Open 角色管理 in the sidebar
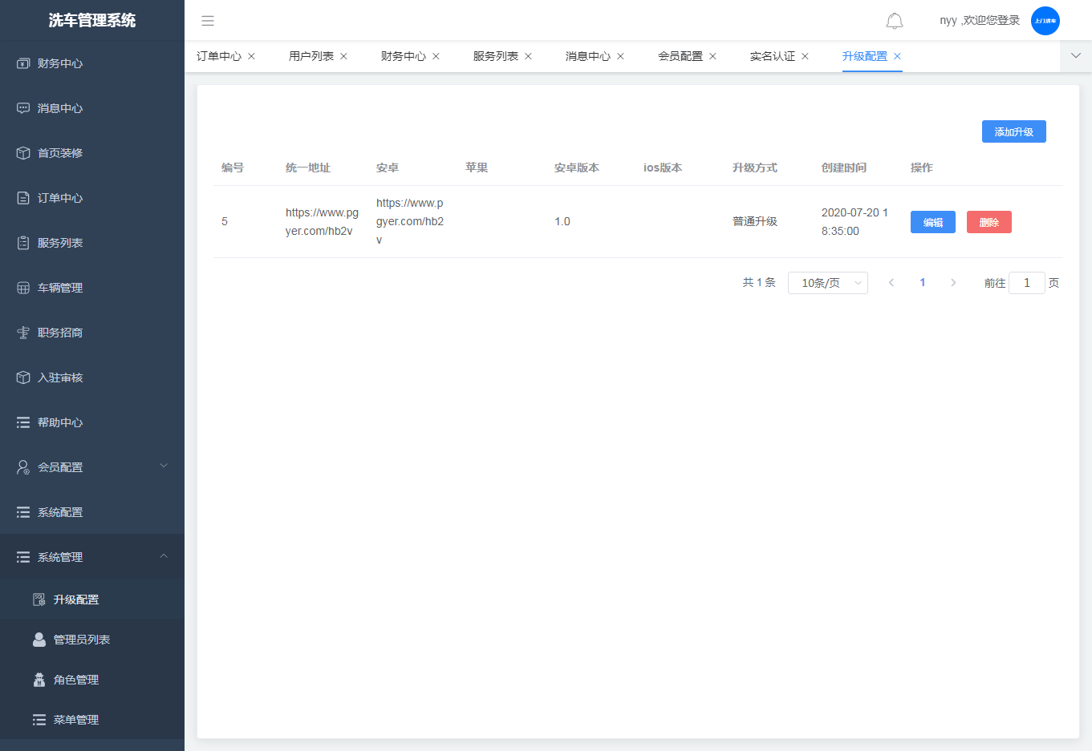 point(75,680)
